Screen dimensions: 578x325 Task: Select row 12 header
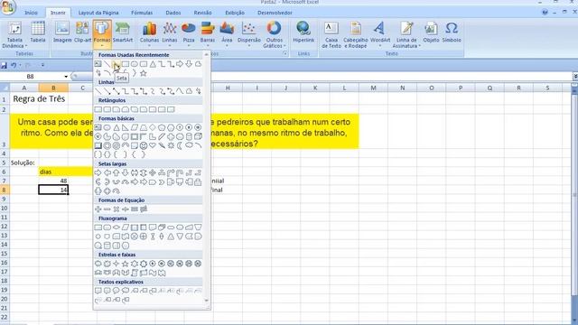(x=5, y=226)
